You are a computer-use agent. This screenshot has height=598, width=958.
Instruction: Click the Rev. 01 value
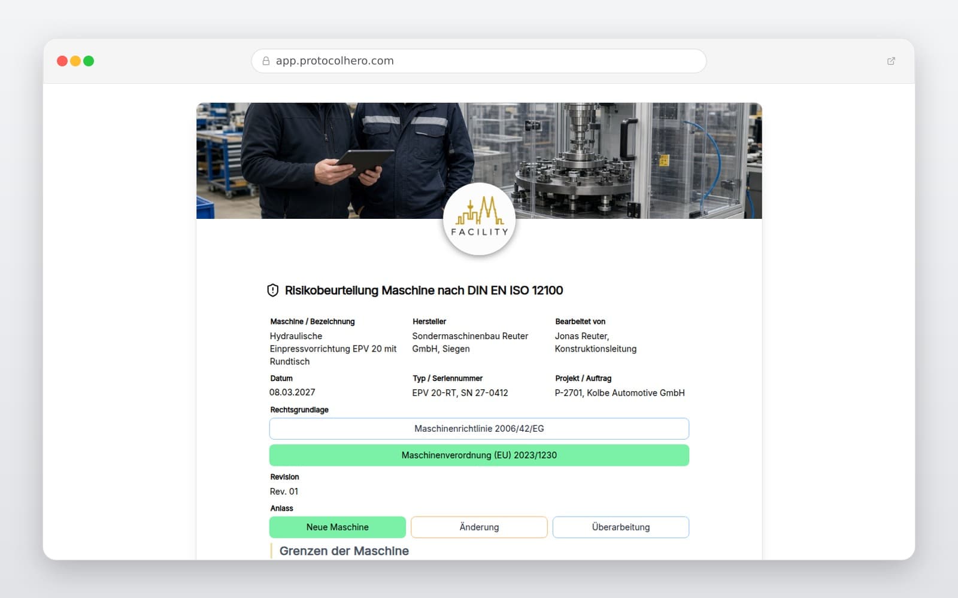coord(284,492)
